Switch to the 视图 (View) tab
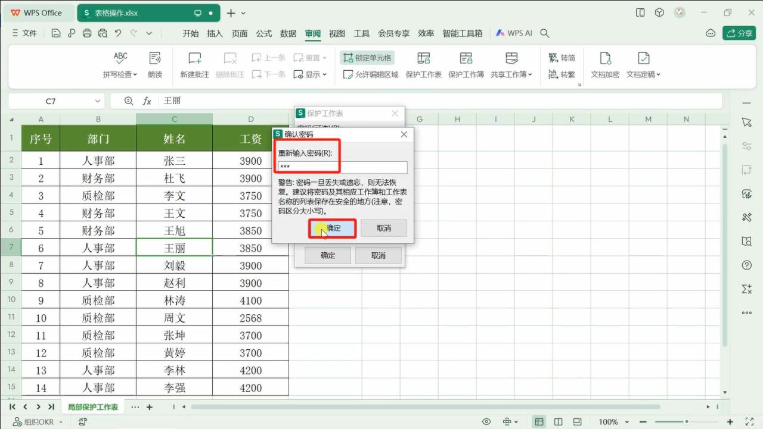The width and height of the screenshot is (763, 429). [337, 33]
